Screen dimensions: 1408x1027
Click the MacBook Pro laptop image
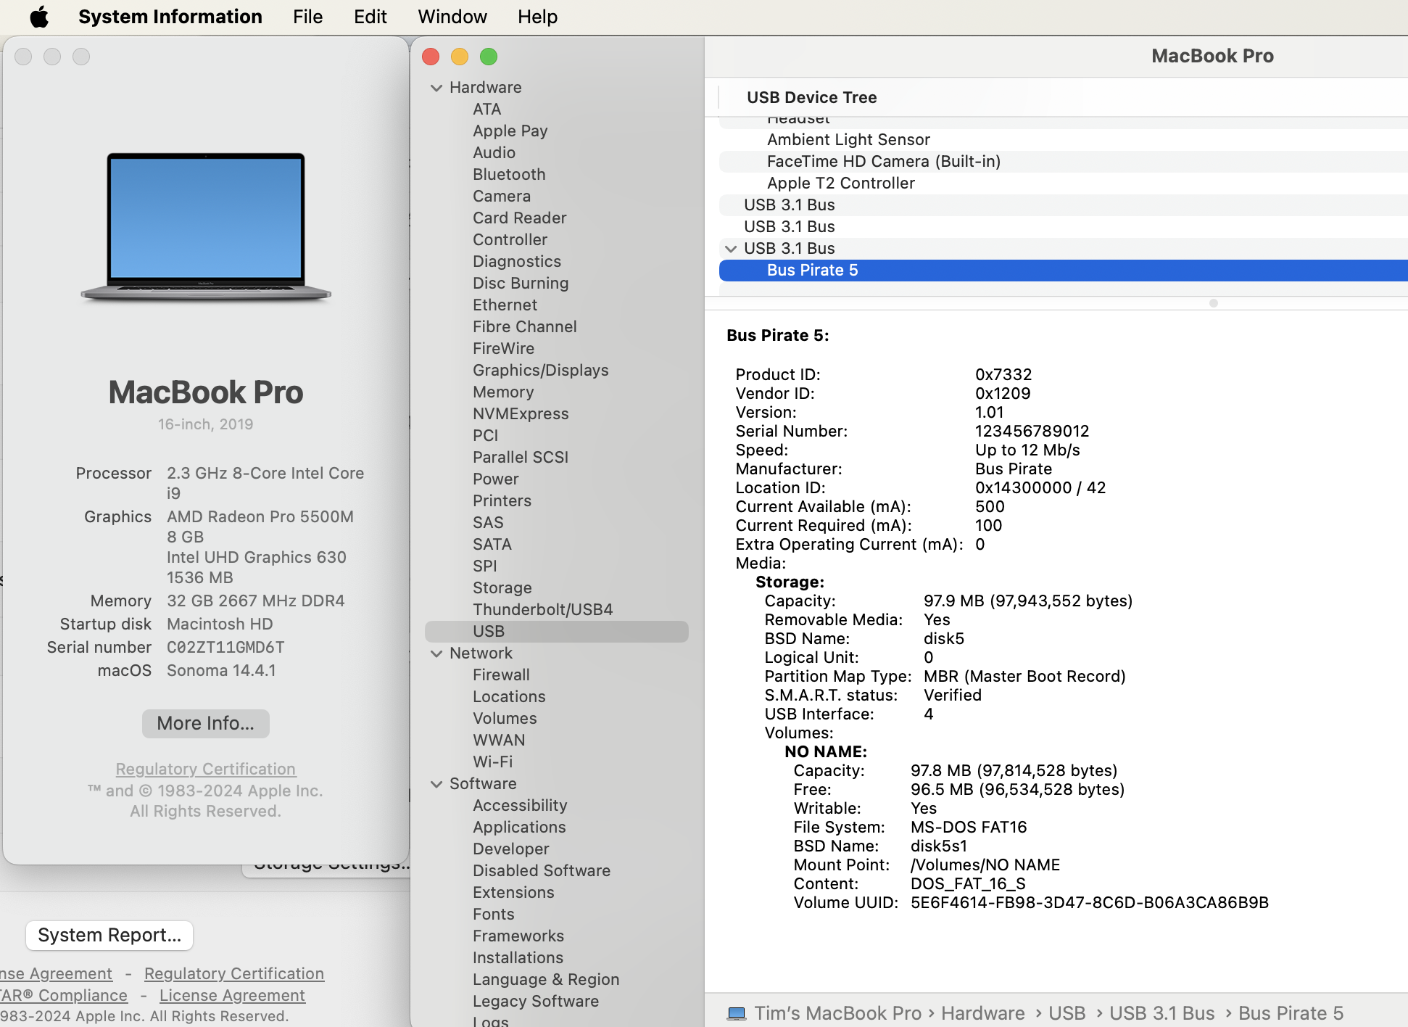pyautogui.click(x=206, y=227)
